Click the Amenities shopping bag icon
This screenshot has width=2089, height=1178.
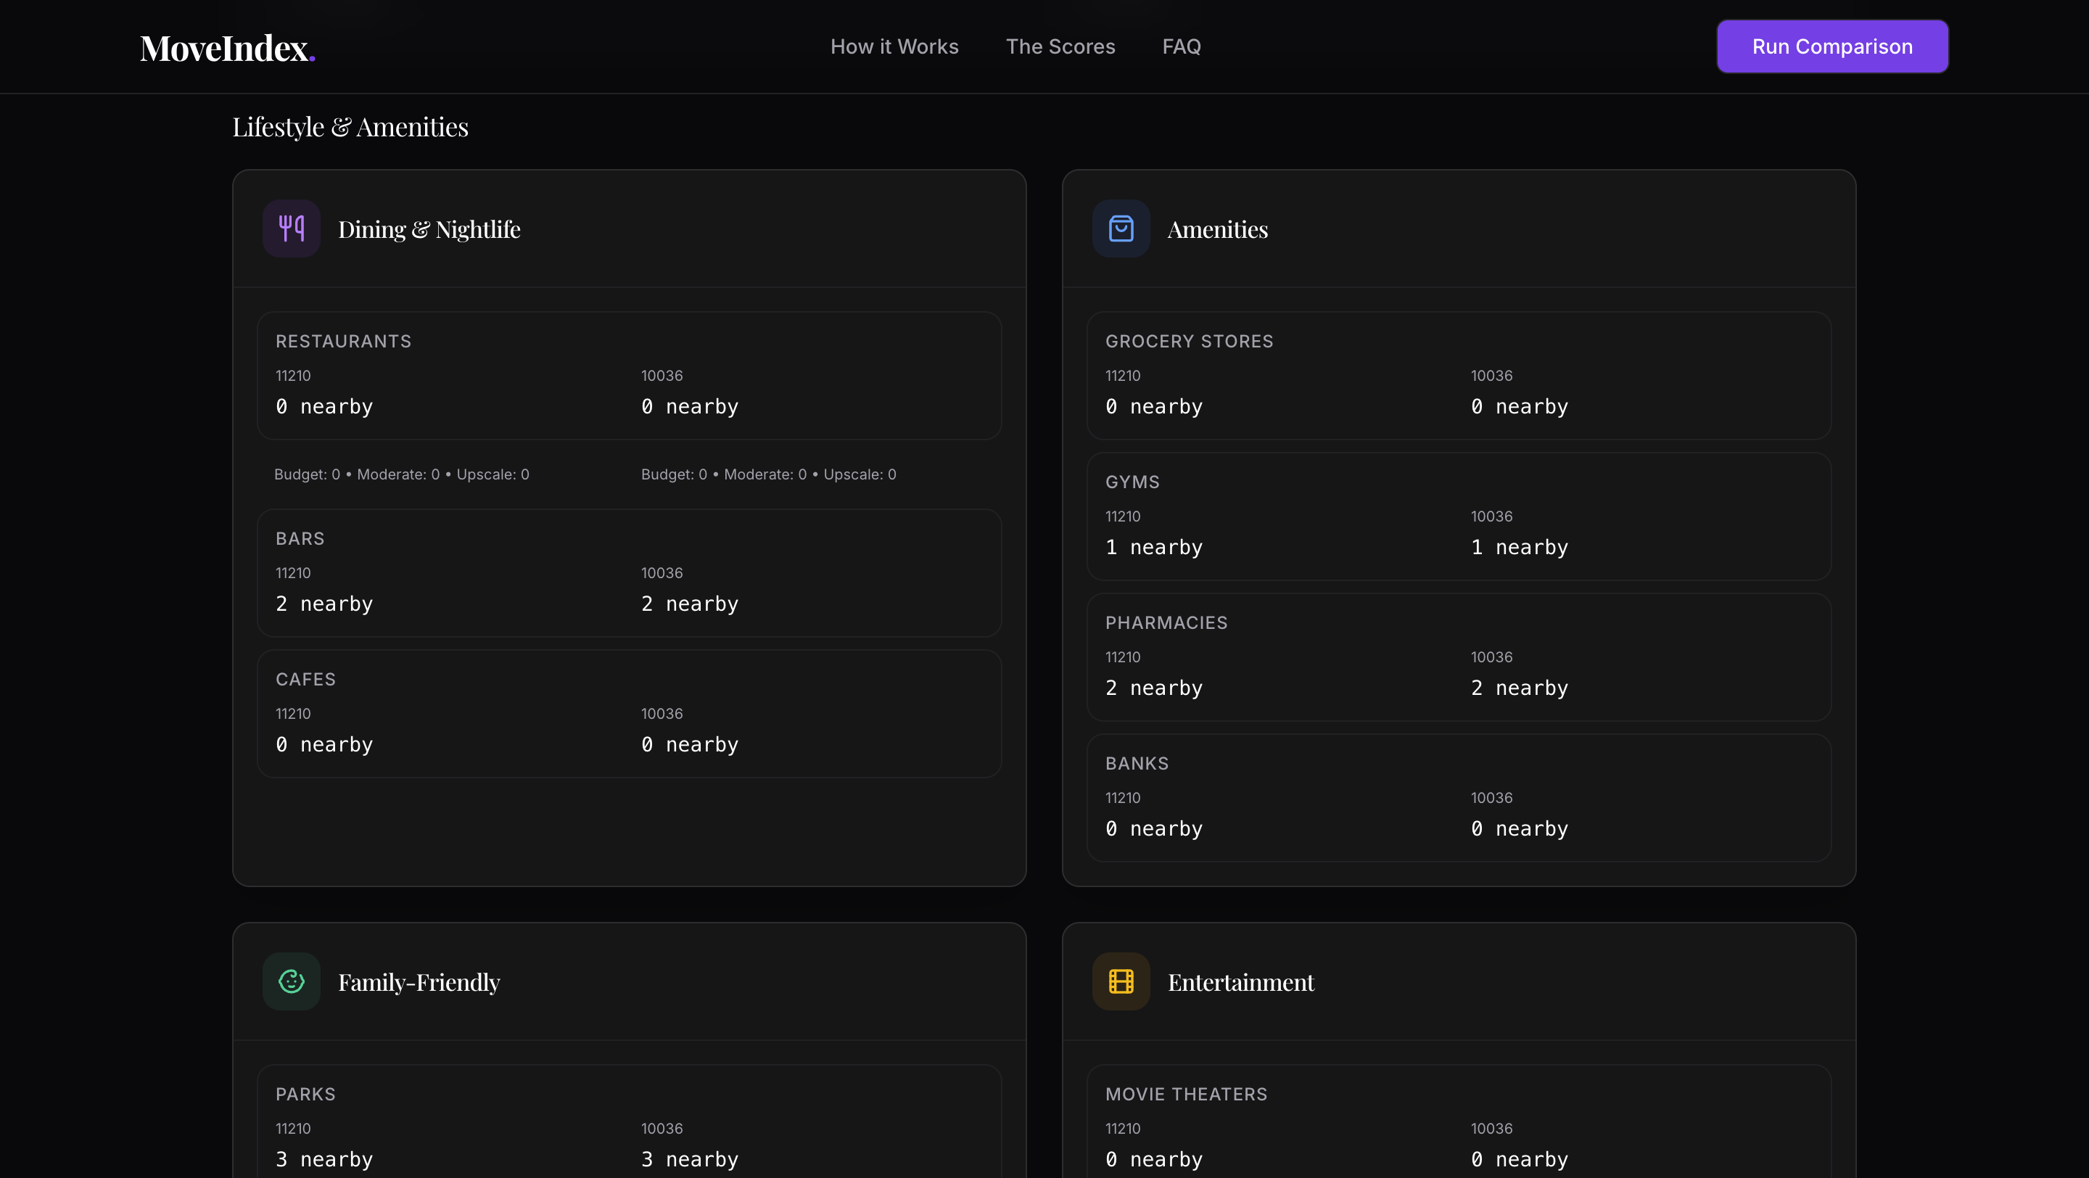1121,228
